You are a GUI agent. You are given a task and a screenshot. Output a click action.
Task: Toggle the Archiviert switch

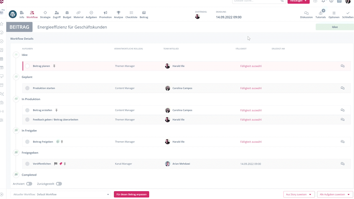[x=29, y=184]
